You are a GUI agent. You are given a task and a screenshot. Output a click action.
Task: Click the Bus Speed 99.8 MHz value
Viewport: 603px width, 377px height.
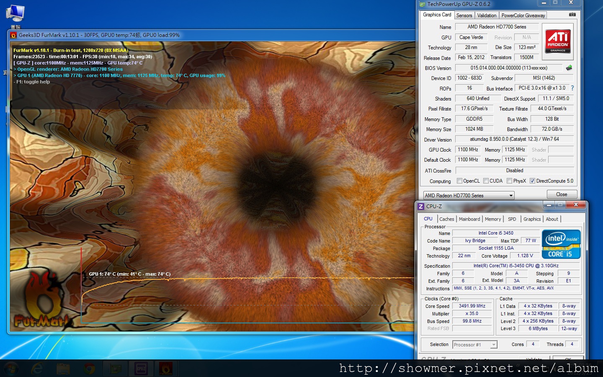472,321
